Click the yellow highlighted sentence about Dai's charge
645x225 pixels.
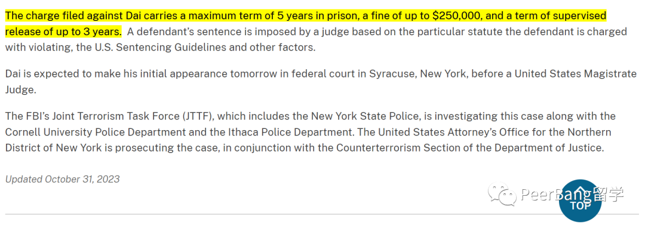pos(305,23)
